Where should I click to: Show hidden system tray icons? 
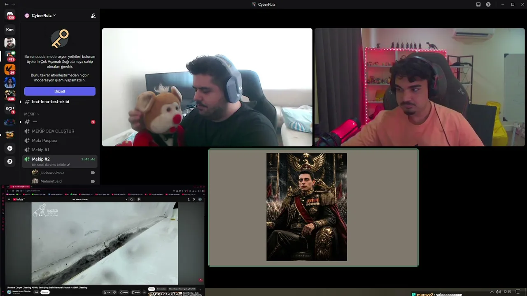(x=491, y=292)
